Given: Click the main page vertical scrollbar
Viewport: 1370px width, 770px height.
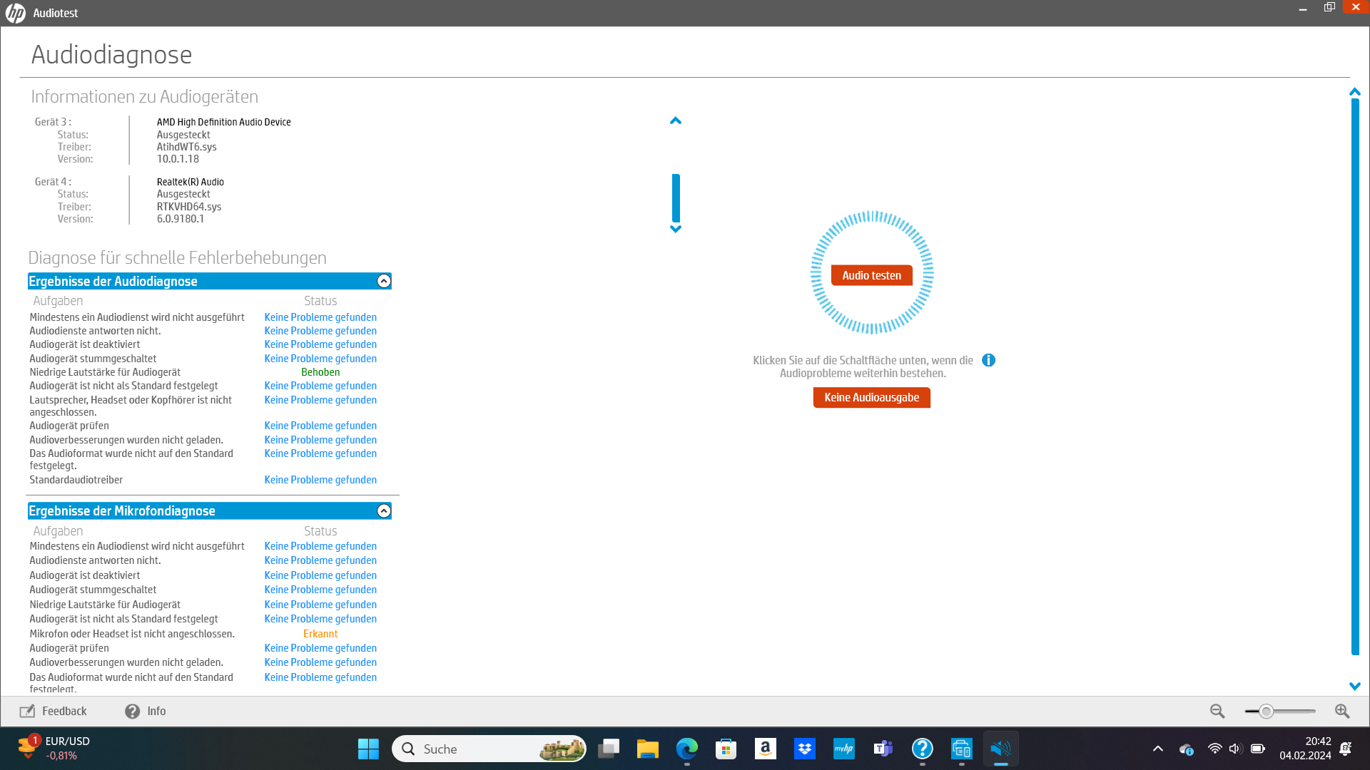Looking at the screenshot, I should point(1355,376).
